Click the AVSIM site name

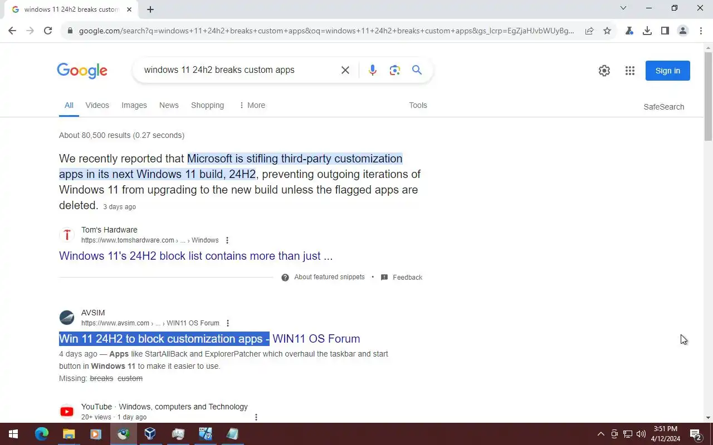93,313
